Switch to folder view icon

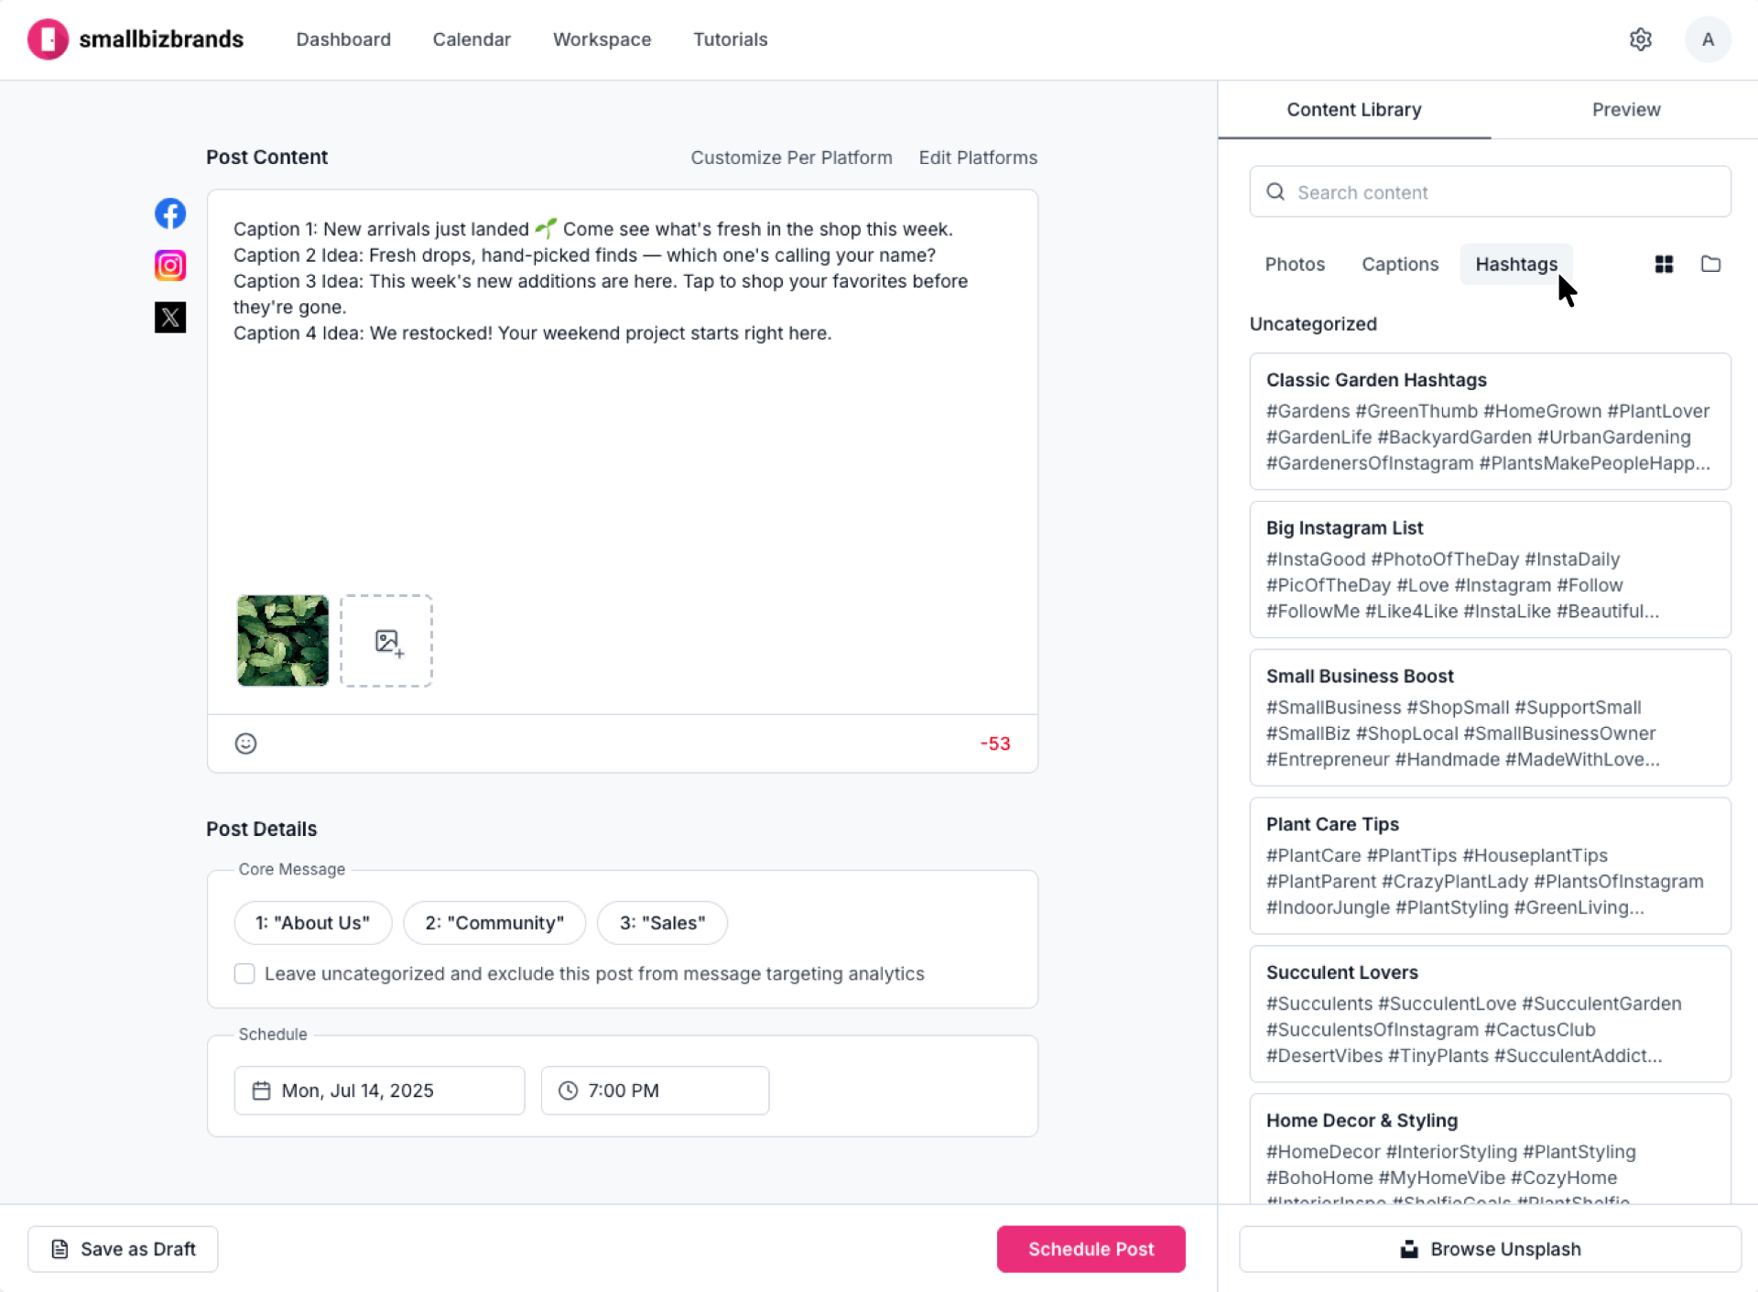[x=1710, y=264]
